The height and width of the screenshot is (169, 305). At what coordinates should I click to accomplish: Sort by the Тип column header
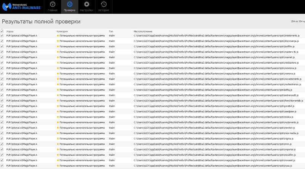click(x=111, y=32)
